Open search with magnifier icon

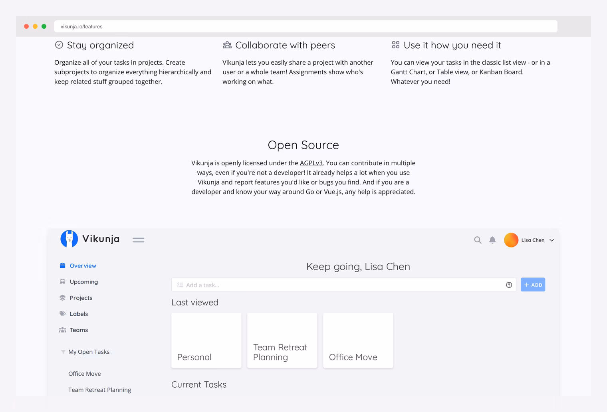tap(478, 240)
